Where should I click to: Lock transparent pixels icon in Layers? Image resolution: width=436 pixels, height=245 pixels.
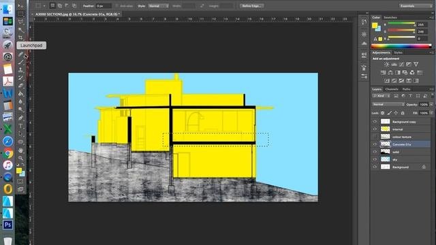click(x=383, y=113)
